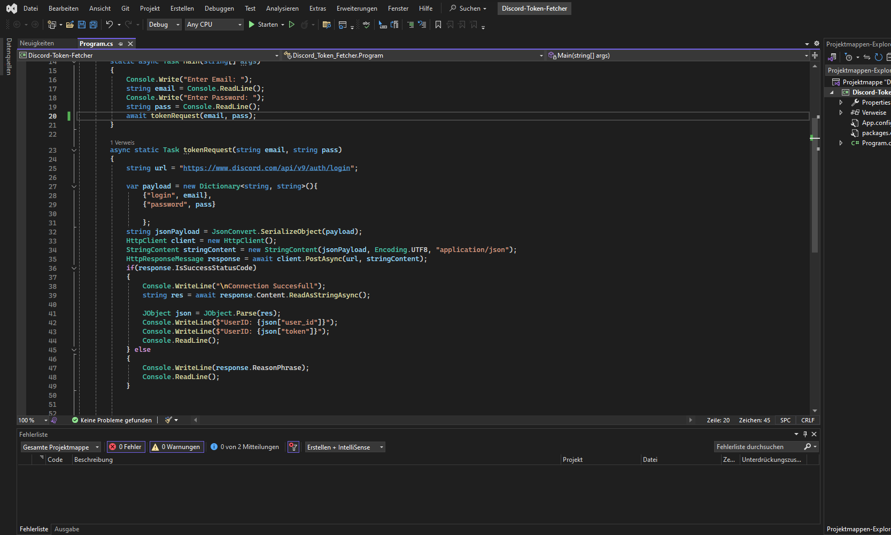Open the Suchen search button
Viewport: 891px width, 535px height.
[x=468, y=9]
